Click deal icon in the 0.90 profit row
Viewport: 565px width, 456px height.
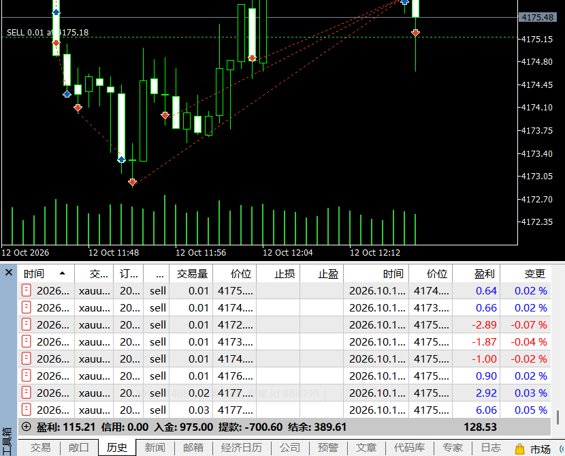point(27,376)
